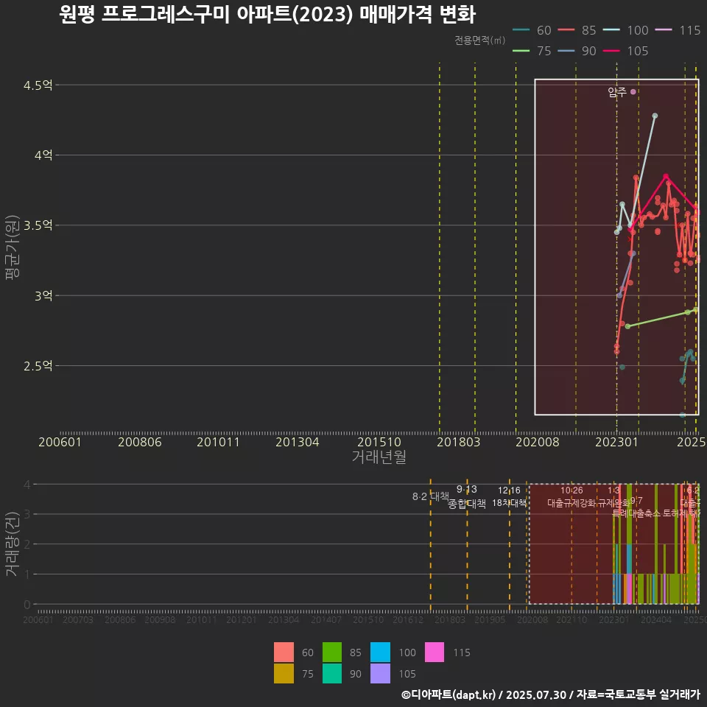This screenshot has width=707, height=707.
Task: Click the purple 105 bar legend swatch
Action: pyautogui.click(x=380, y=673)
